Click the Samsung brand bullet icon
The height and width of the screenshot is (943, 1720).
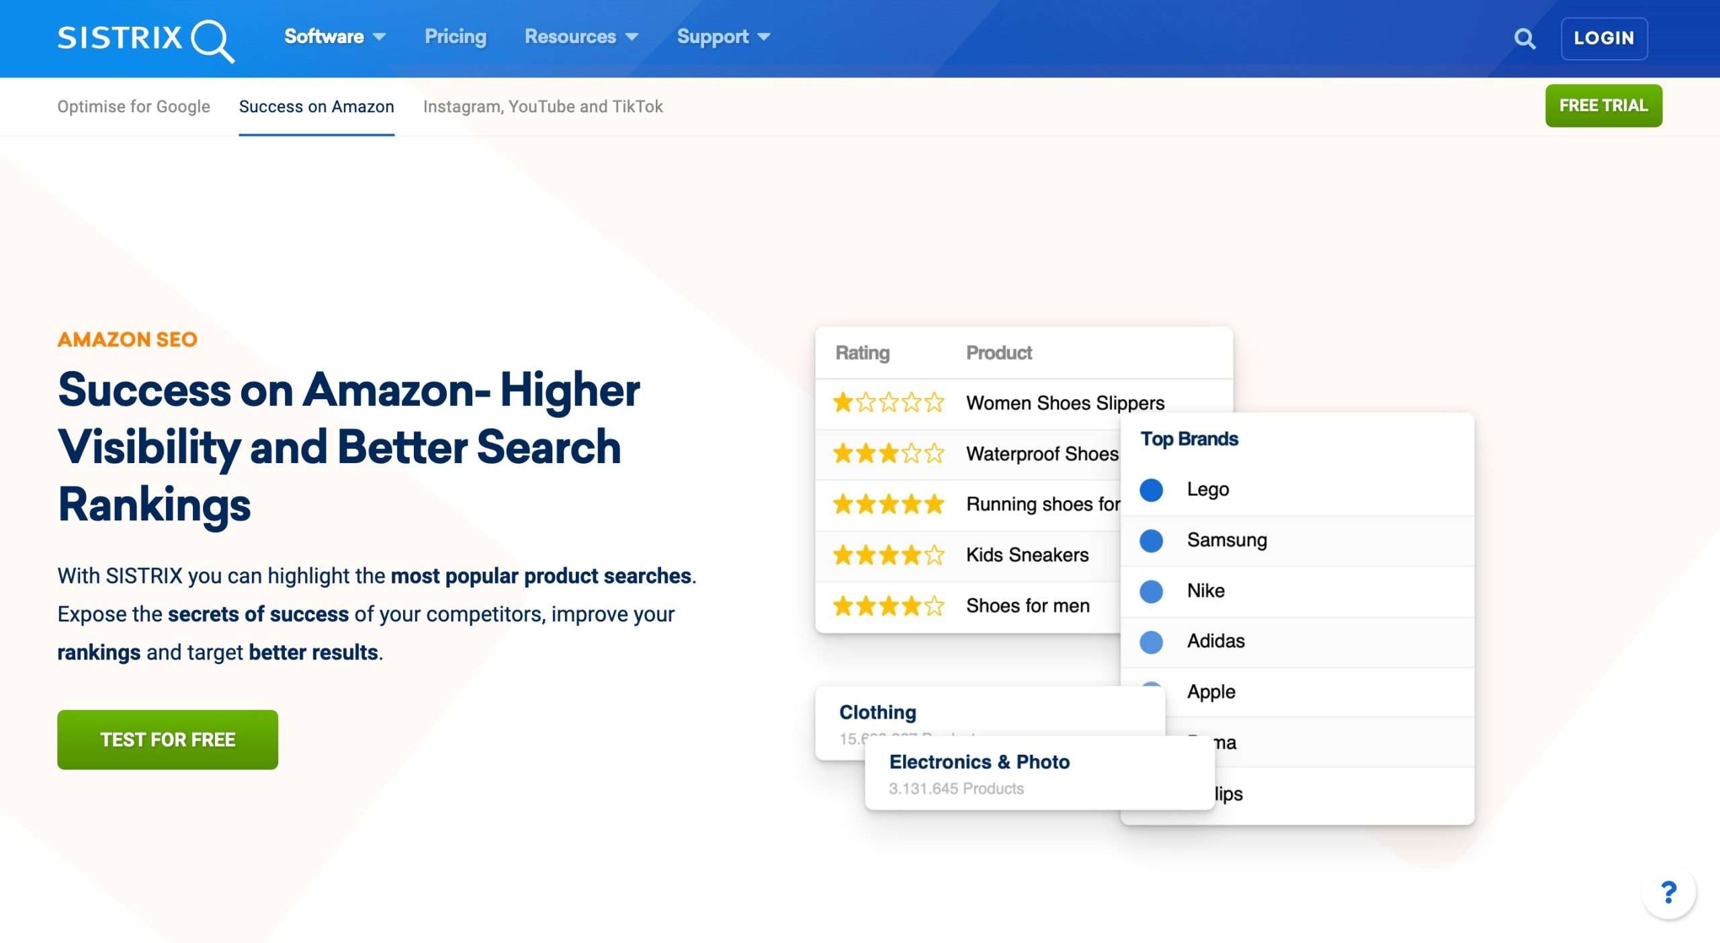[x=1150, y=540]
